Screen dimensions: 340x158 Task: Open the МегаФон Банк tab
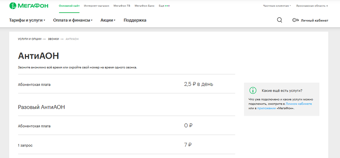point(144,6)
